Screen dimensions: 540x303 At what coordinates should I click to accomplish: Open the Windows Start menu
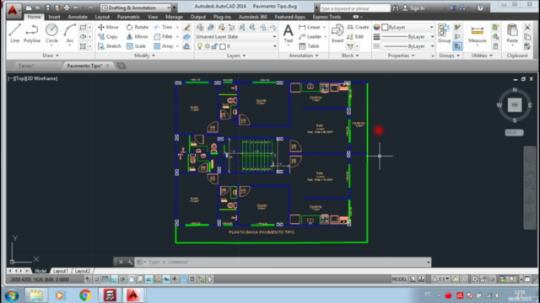pyautogui.click(x=12, y=295)
